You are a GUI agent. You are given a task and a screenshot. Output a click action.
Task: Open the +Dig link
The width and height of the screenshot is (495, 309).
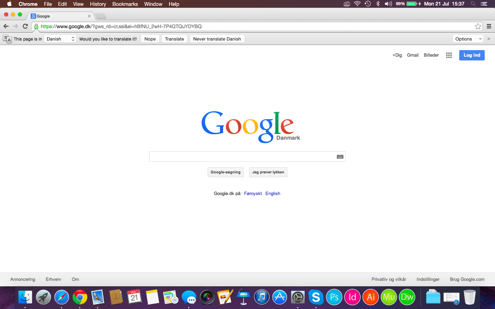point(397,55)
